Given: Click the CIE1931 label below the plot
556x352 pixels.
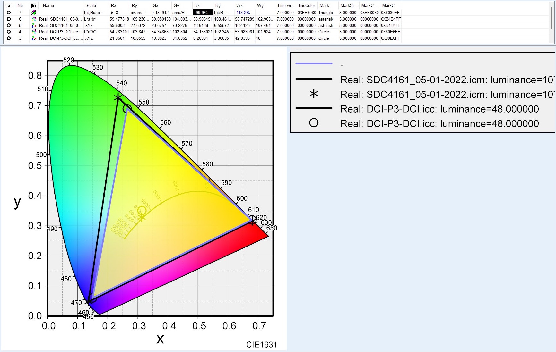Looking at the screenshot, I should pos(261,344).
